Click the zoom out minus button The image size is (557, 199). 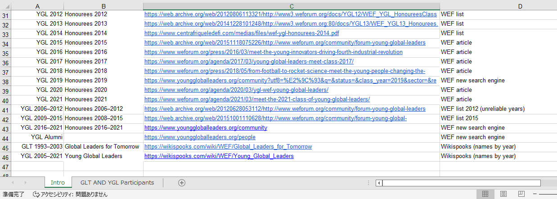click(x=536, y=194)
